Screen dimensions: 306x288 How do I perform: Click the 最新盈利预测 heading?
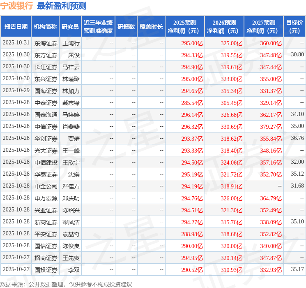click(x=62, y=6)
